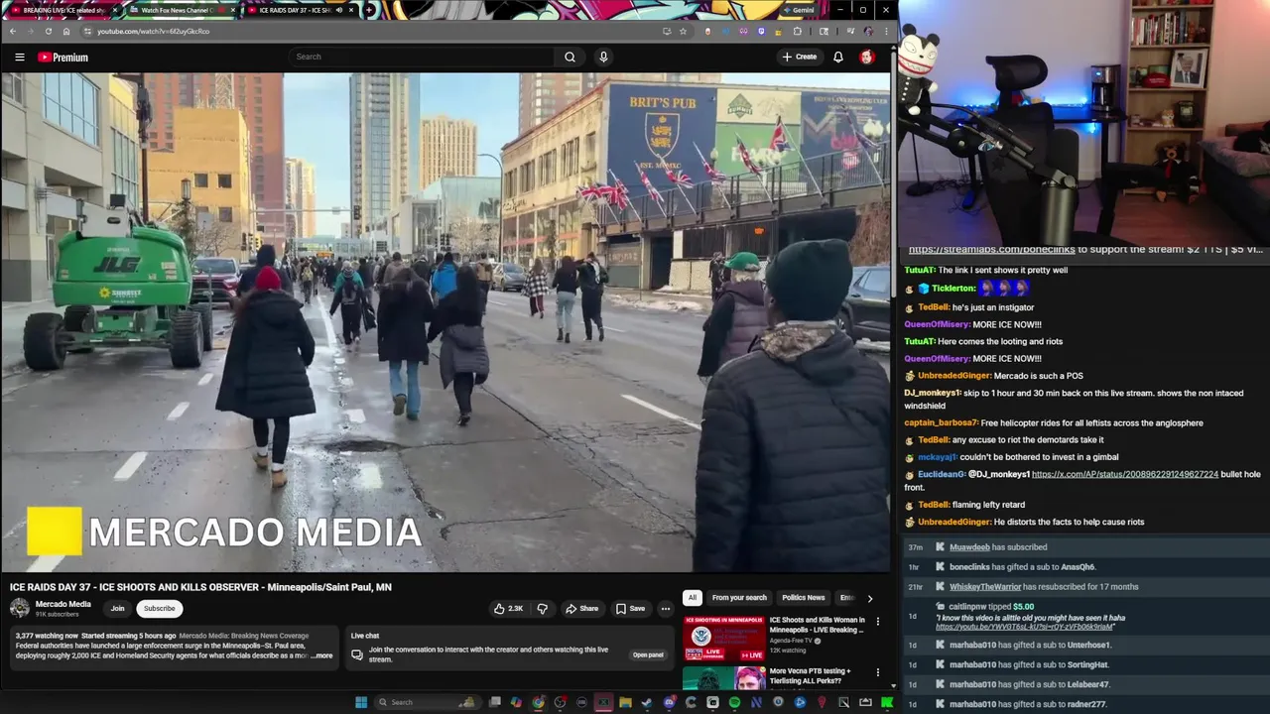Screen dimensions: 1270x714
Task: Select the From your search chip
Action: point(739,598)
